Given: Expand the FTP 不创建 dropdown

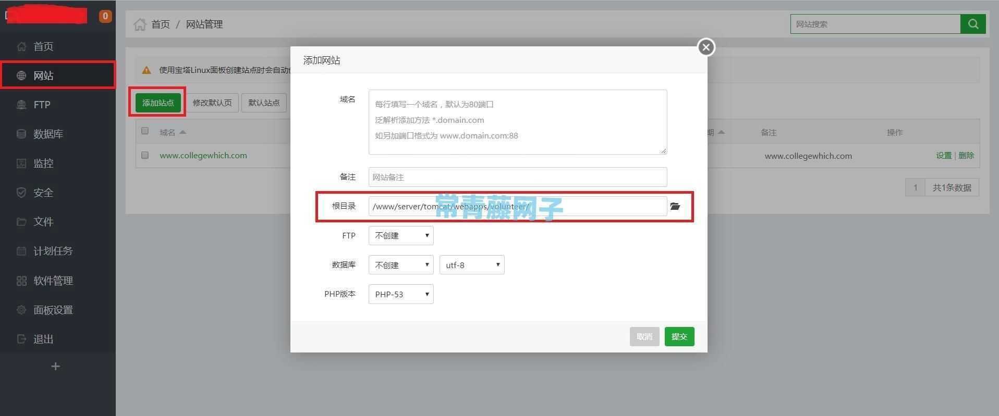Looking at the screenshot, I should [x=401, y=235].
